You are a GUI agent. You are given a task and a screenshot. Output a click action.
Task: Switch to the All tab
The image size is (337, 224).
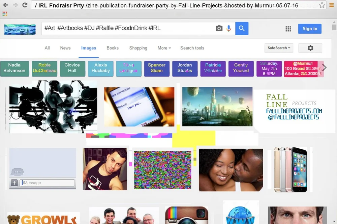tap(47, 48)
